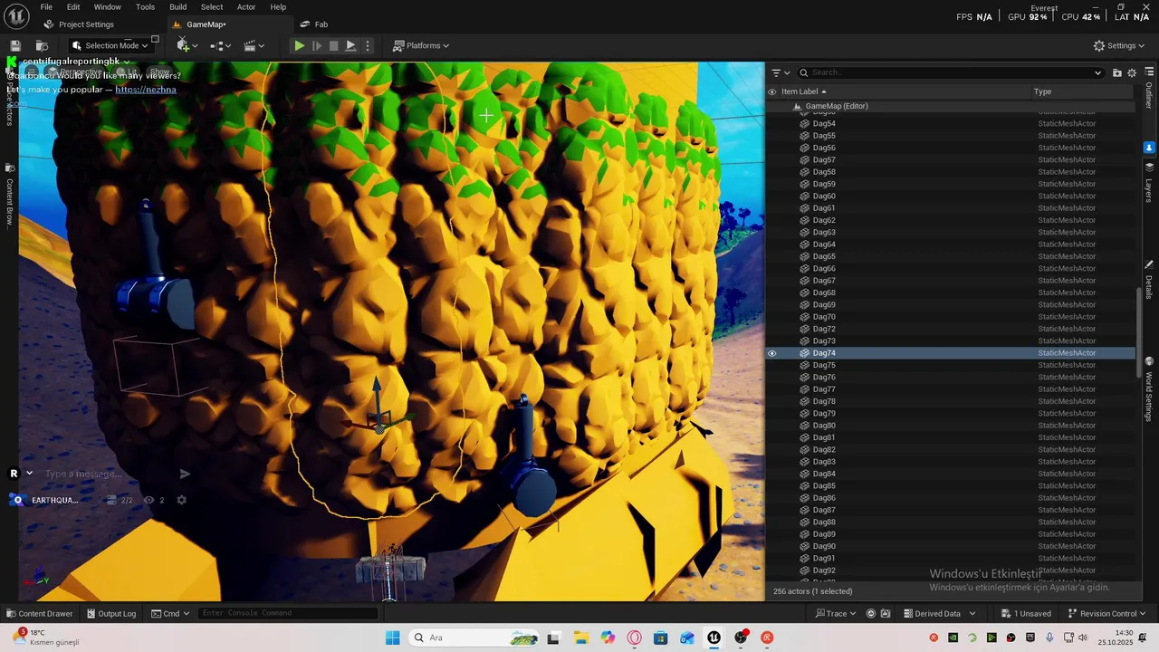Open the Actor menu
The width and height of the screenshot is (1159, 652).
(x=245, y=6)
